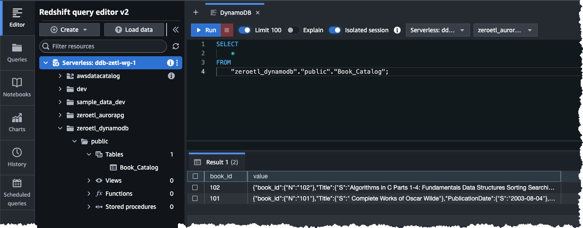Select the Result 1 tab
This screenshot has width=583, height=228.
[217, 162]
